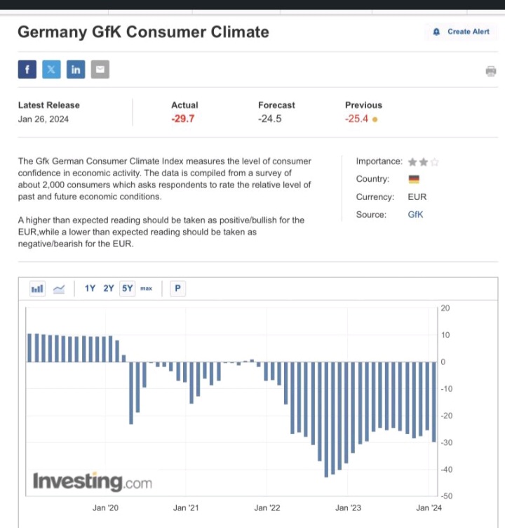505x528 pixels.
Task: Share page via email icon
Action: [x=100, y=70]
